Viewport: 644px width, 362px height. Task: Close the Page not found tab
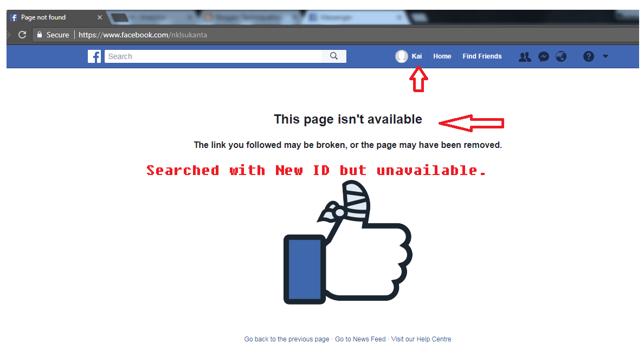(99, 17)
